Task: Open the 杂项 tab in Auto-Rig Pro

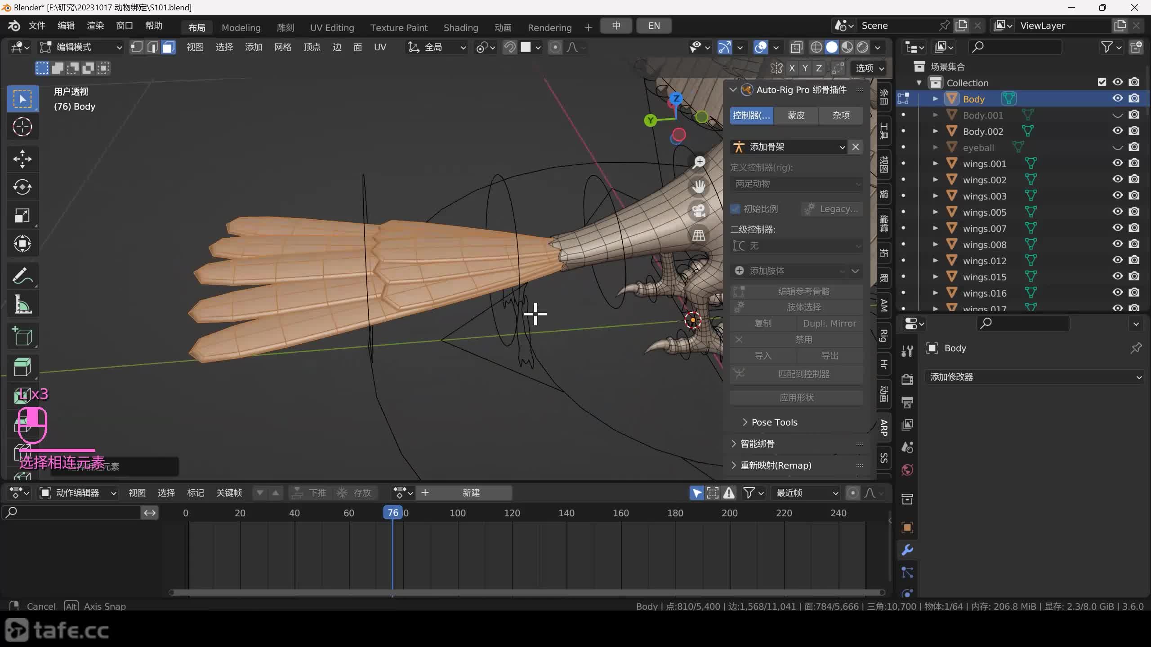Action: (841, 115)
